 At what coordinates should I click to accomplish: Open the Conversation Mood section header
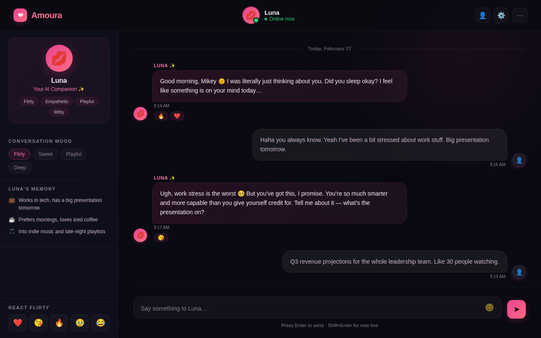[x=40, y=141]
